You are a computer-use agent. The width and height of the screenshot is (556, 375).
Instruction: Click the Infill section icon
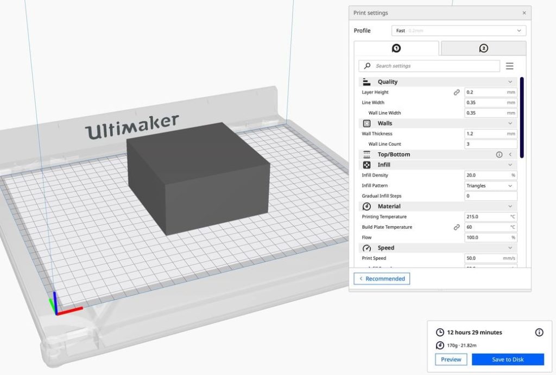point(366,165)
